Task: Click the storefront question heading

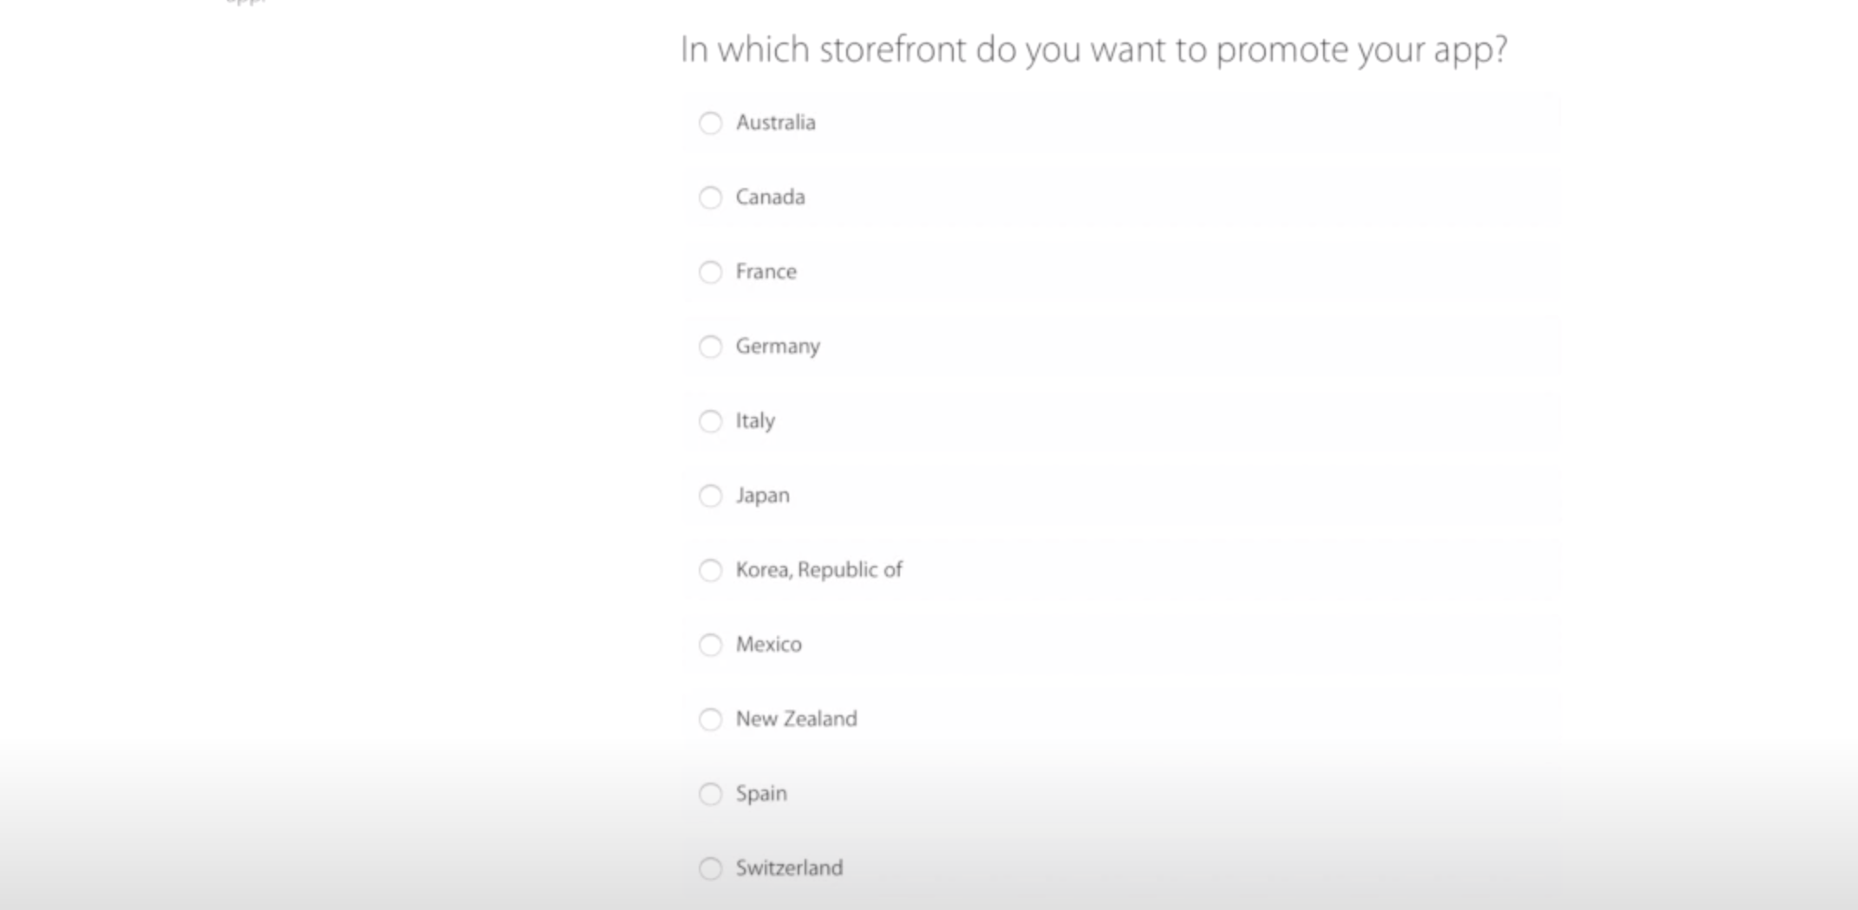Action: pyautogui.click(x=1094, y=49)
